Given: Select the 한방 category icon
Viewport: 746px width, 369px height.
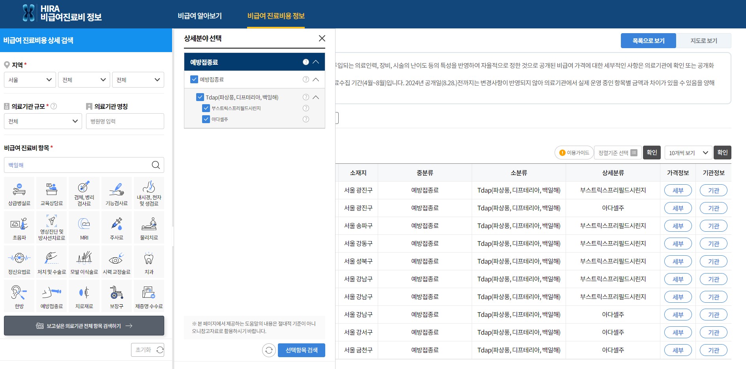Looking at the screenshot, I should tap(19, 296).
